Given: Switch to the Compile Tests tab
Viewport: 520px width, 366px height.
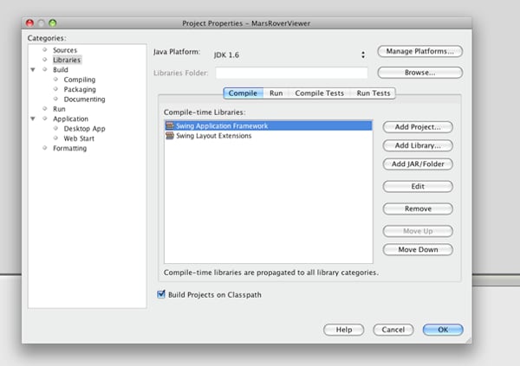Looking at the screenshot, I should tap(319, 93).
